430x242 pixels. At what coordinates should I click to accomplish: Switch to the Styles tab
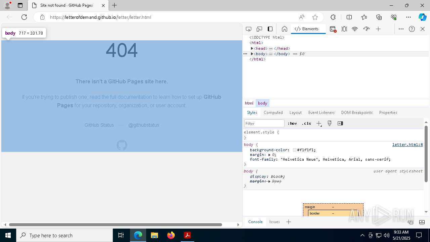pos(252,113)
